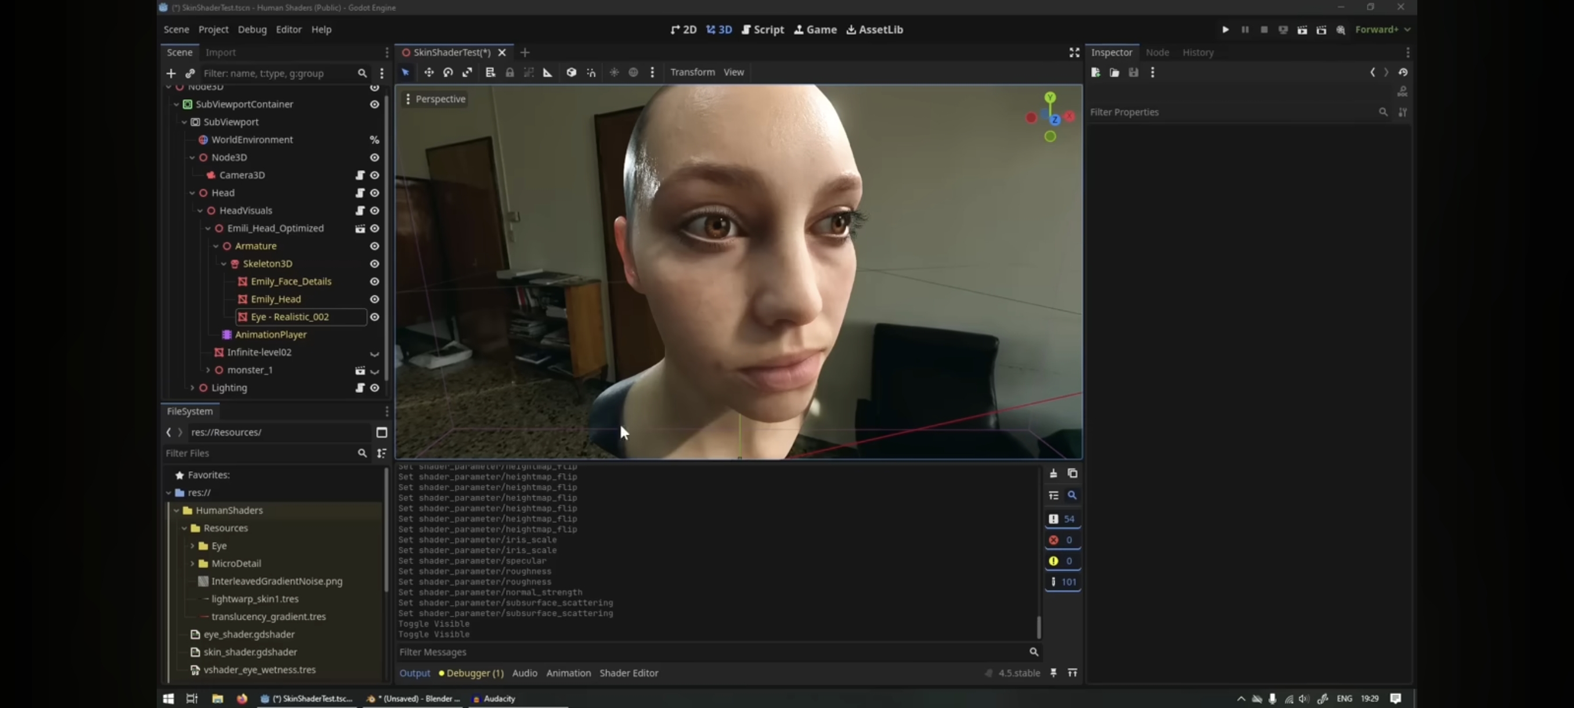Toggle viewport distraction-free expand icon
1574x708 pixels.
1074,53
